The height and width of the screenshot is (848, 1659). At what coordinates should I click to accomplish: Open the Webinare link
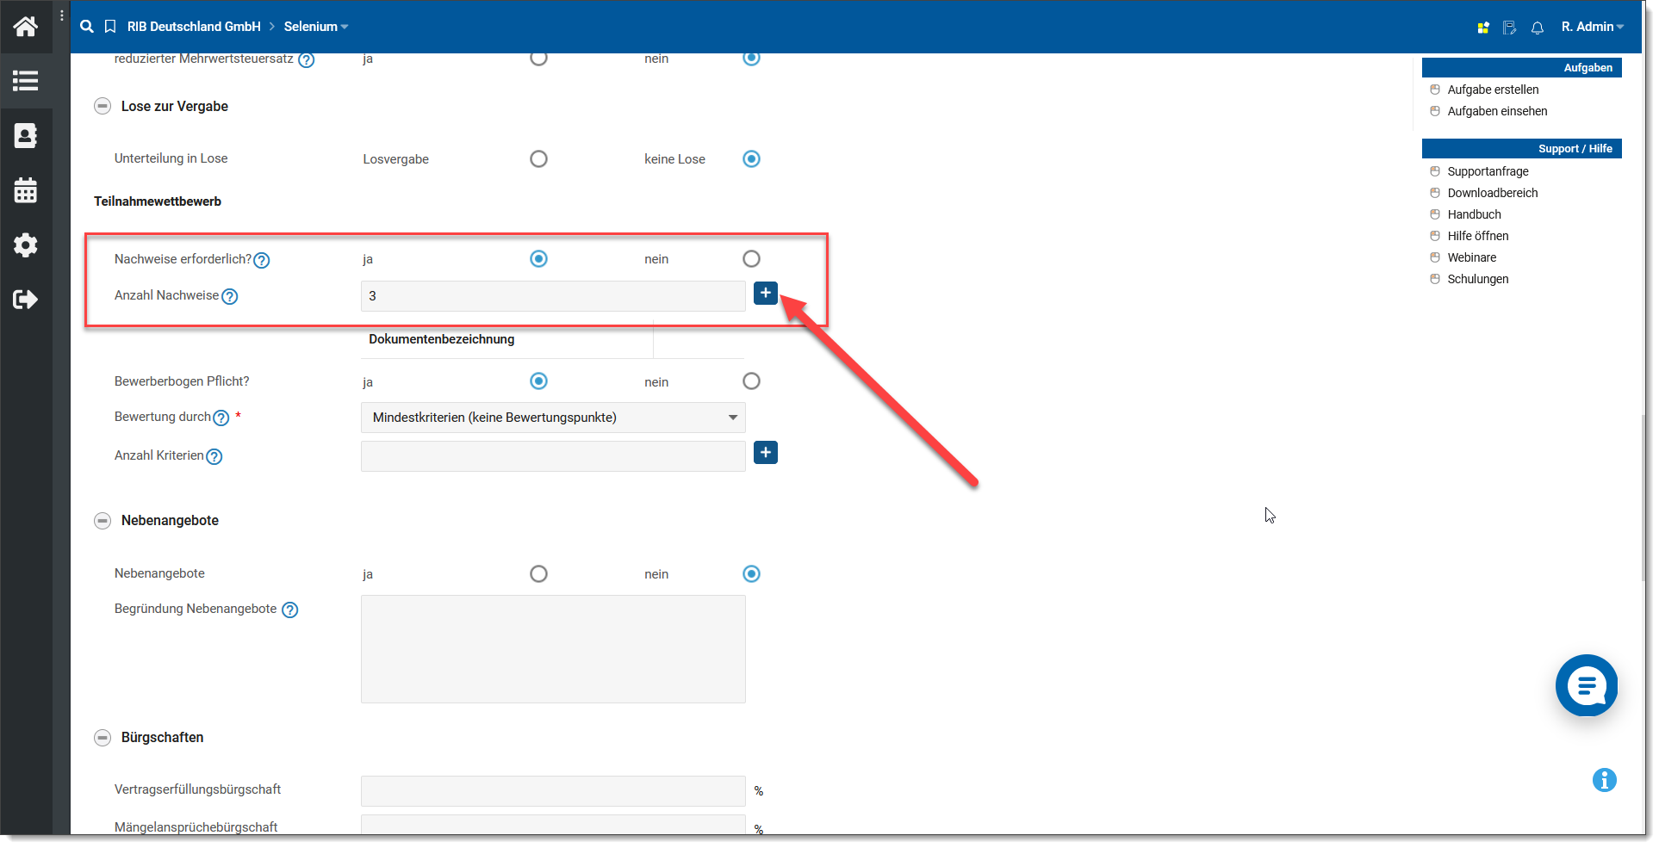pos(1471,257)
